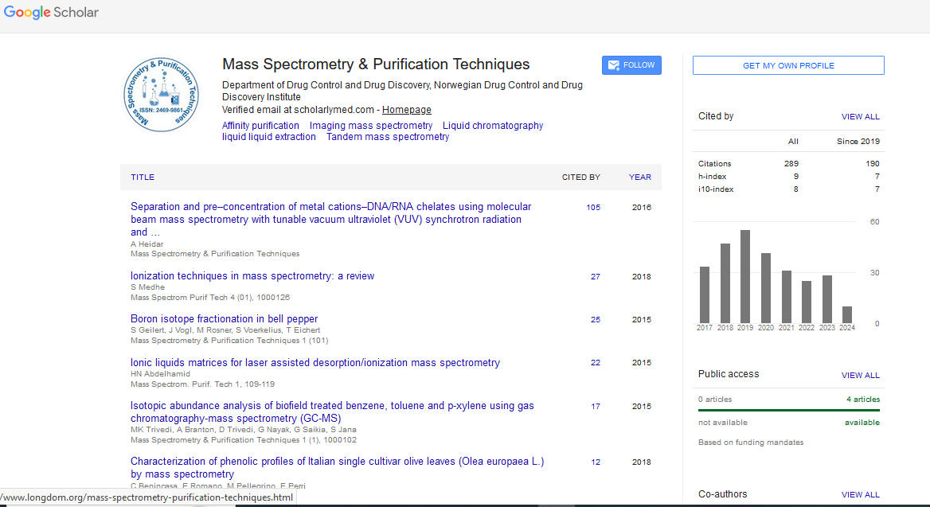
Task: Select the Imaging mass spectrometry tag
Action: [x=371, y=126]
